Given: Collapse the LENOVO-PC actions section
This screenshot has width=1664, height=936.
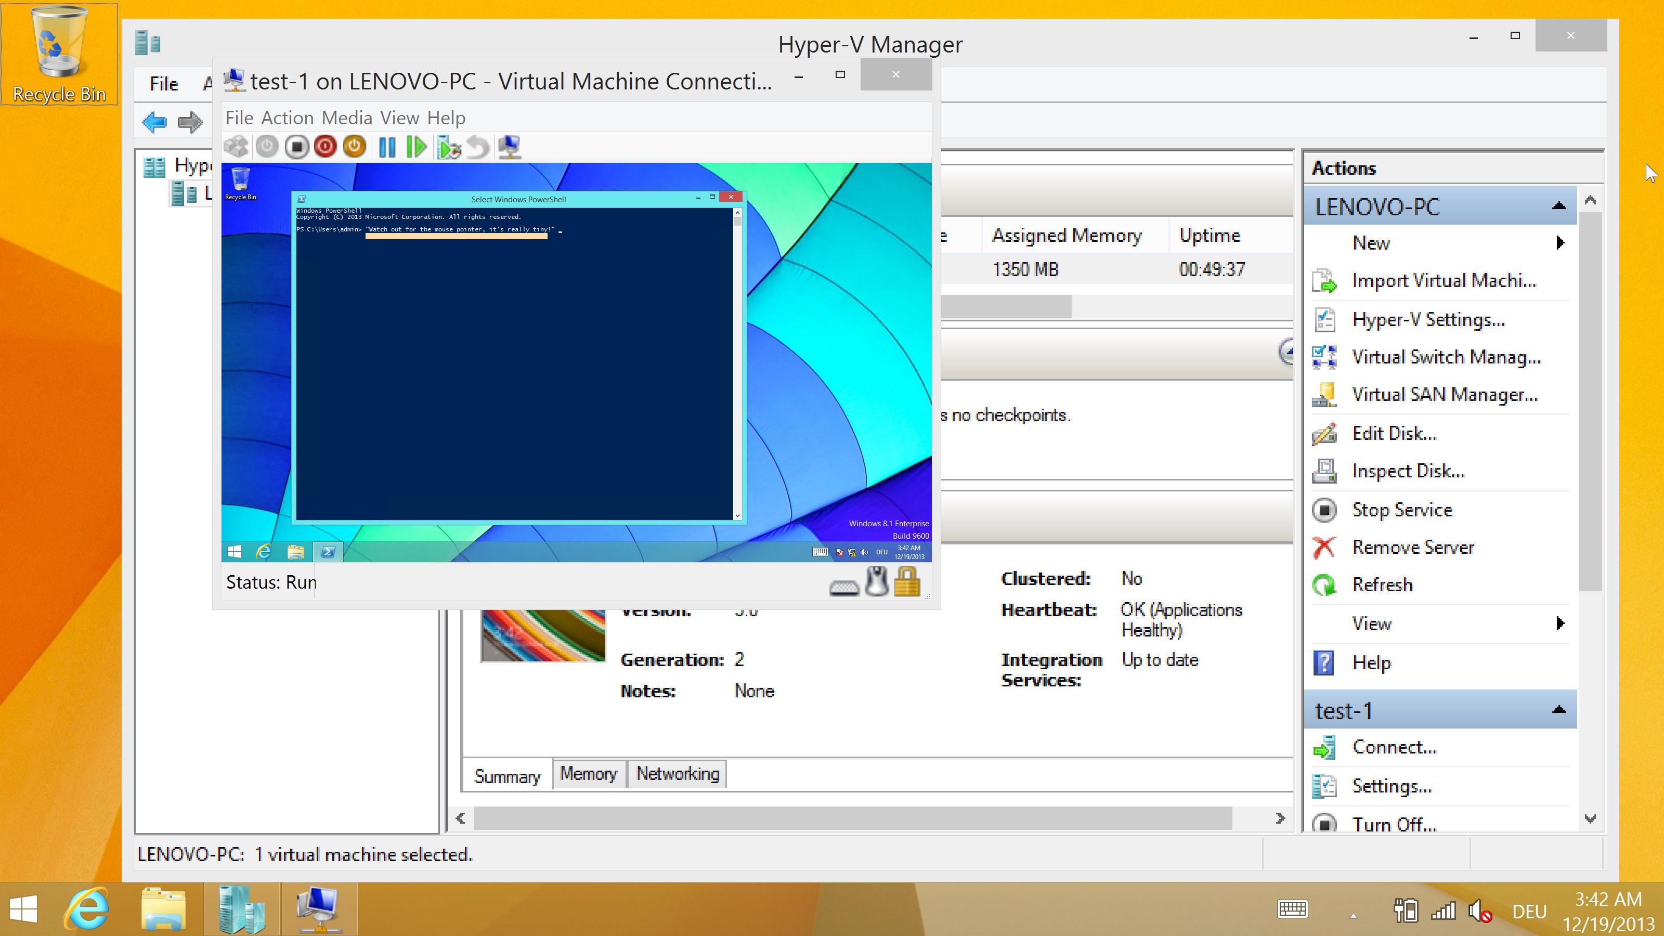Looking at the screenshot, I should (x=1559, y=206).
